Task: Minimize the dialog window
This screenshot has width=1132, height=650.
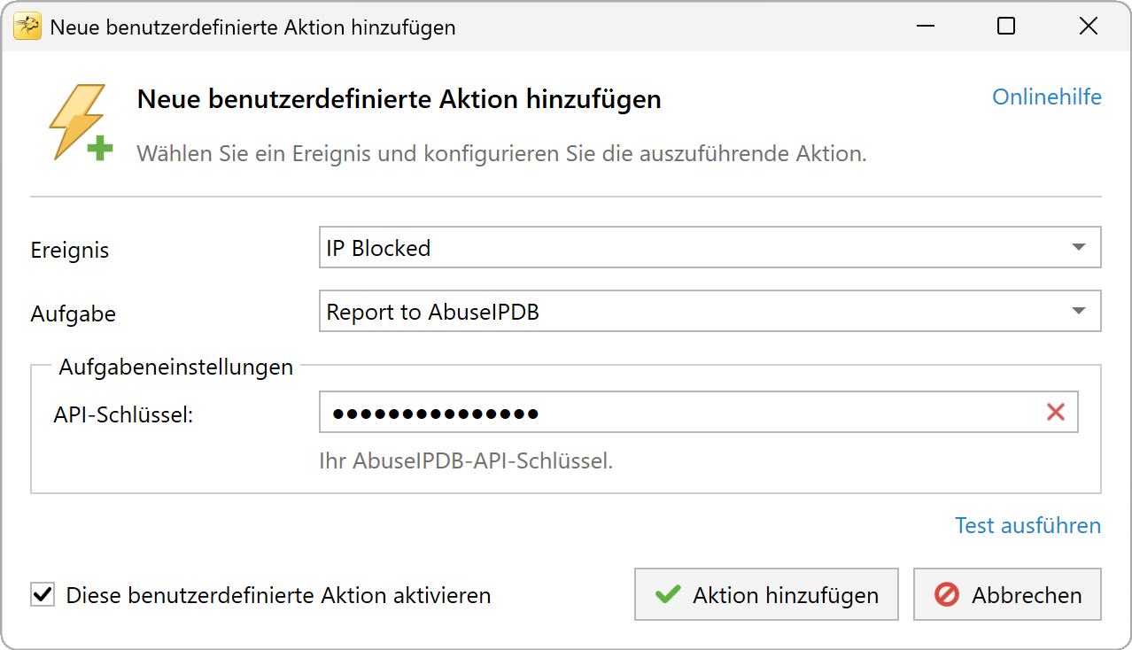Action: [x=926, y=27]
